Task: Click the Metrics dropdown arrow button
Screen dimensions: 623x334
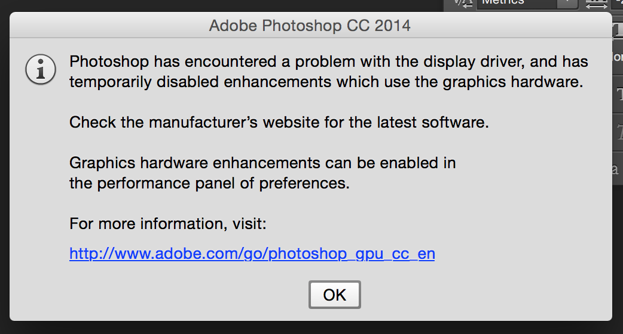Action: coord(566,3)
